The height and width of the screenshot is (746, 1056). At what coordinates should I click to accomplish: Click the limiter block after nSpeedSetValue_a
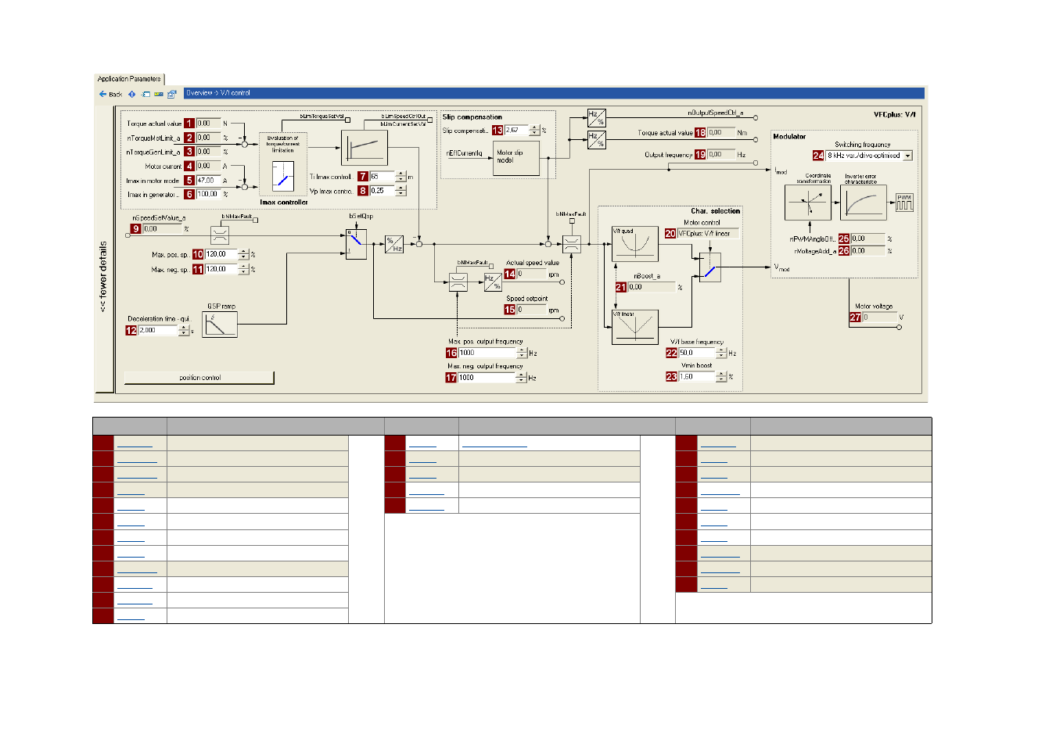pyautogui.click(x=220, y=235)
